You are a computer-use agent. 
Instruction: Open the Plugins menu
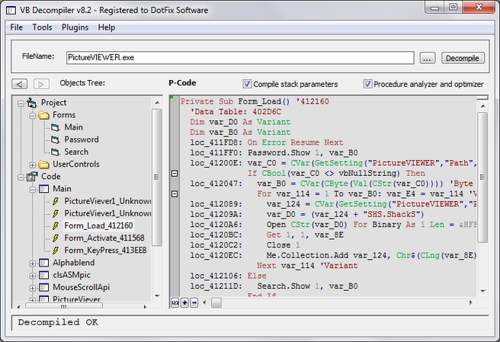(x=75, y=27)
